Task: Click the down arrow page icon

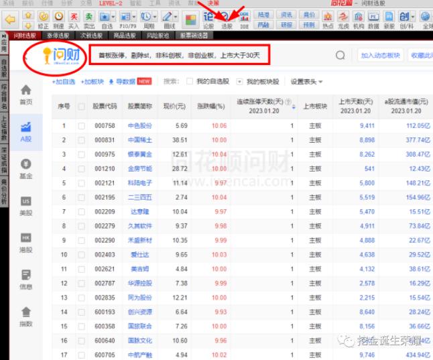Action: 28,25
